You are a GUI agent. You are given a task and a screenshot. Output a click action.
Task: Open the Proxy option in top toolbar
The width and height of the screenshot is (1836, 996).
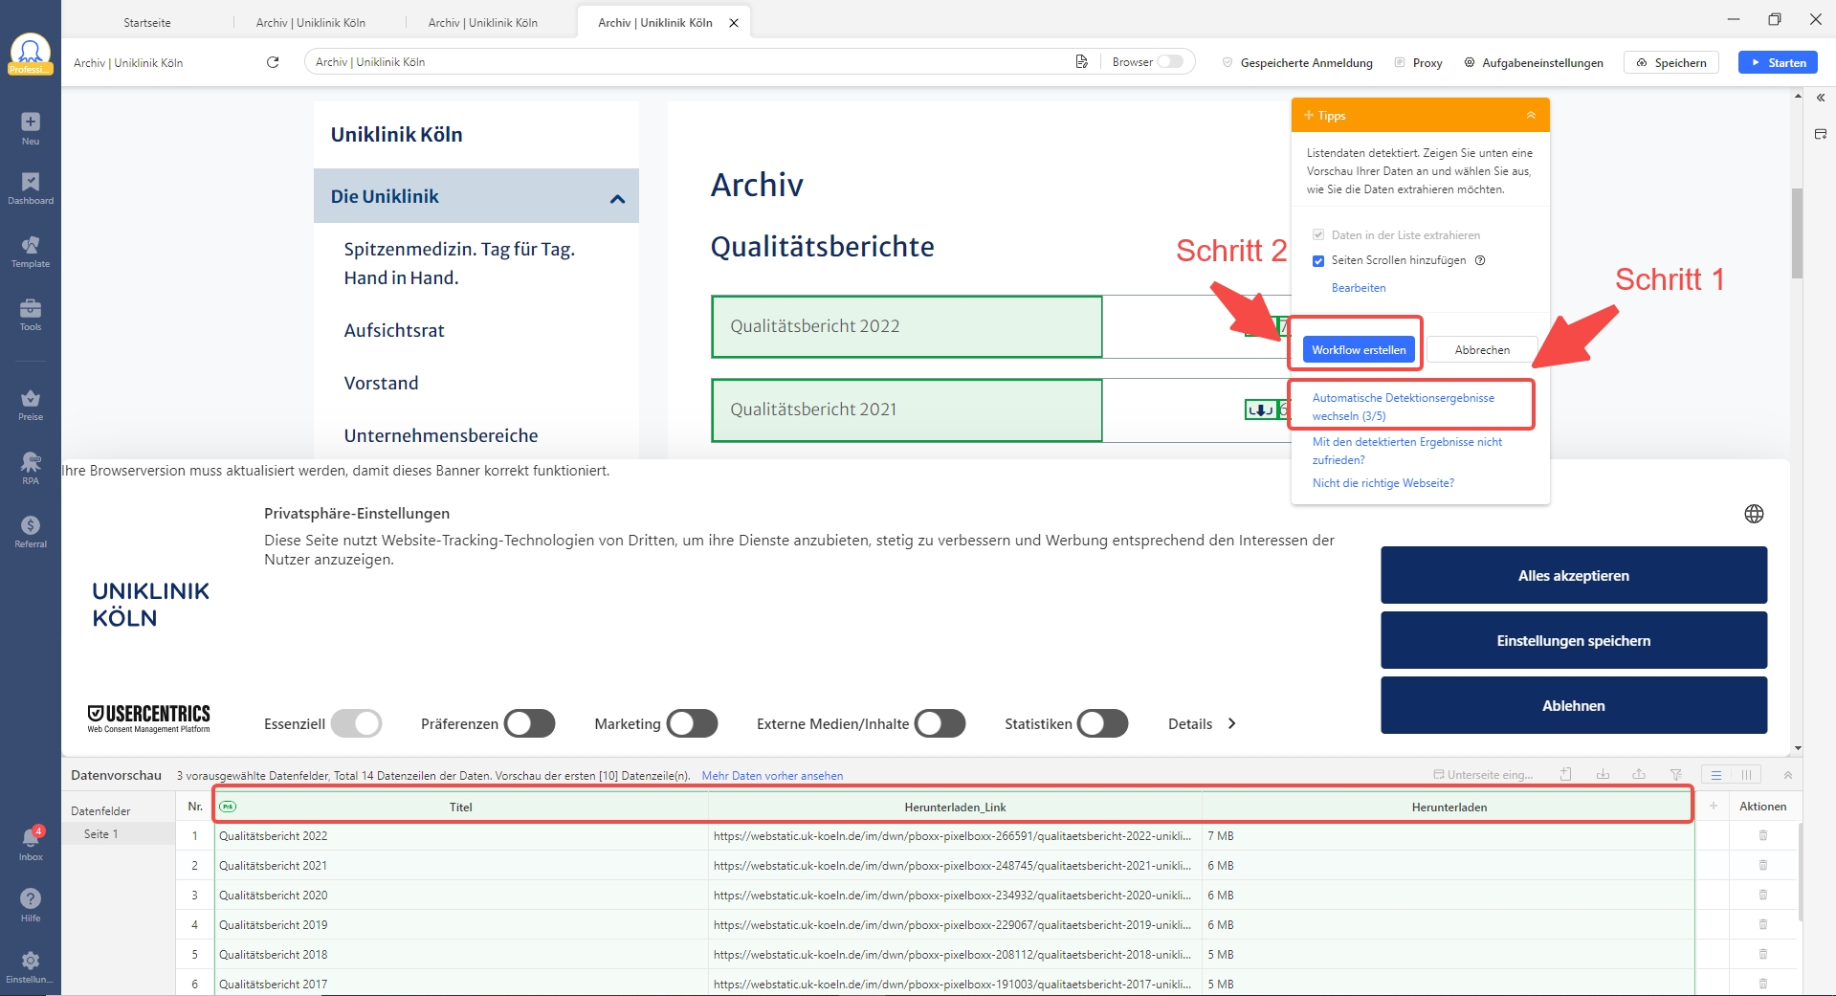tap(1418, 62)
